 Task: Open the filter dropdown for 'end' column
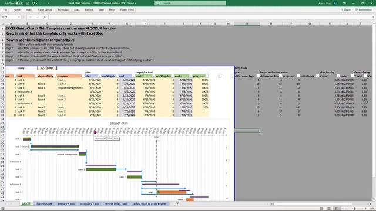point(133,76)
